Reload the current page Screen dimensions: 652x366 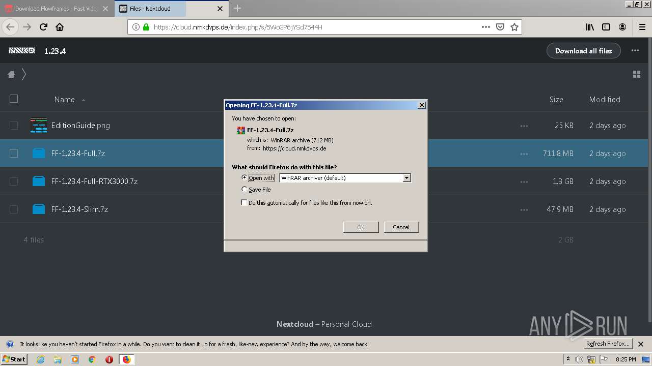(43, 27)
